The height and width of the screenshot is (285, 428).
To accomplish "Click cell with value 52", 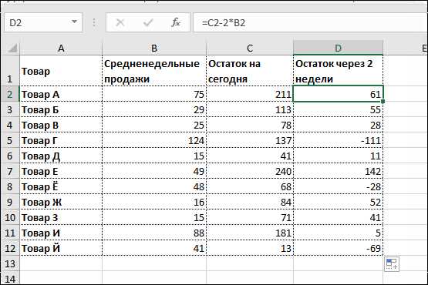I will point(339,202).
